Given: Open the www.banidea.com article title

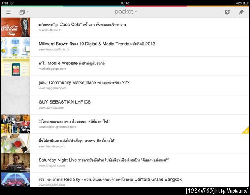Looking at the screenshot, I should click(76, 141).
